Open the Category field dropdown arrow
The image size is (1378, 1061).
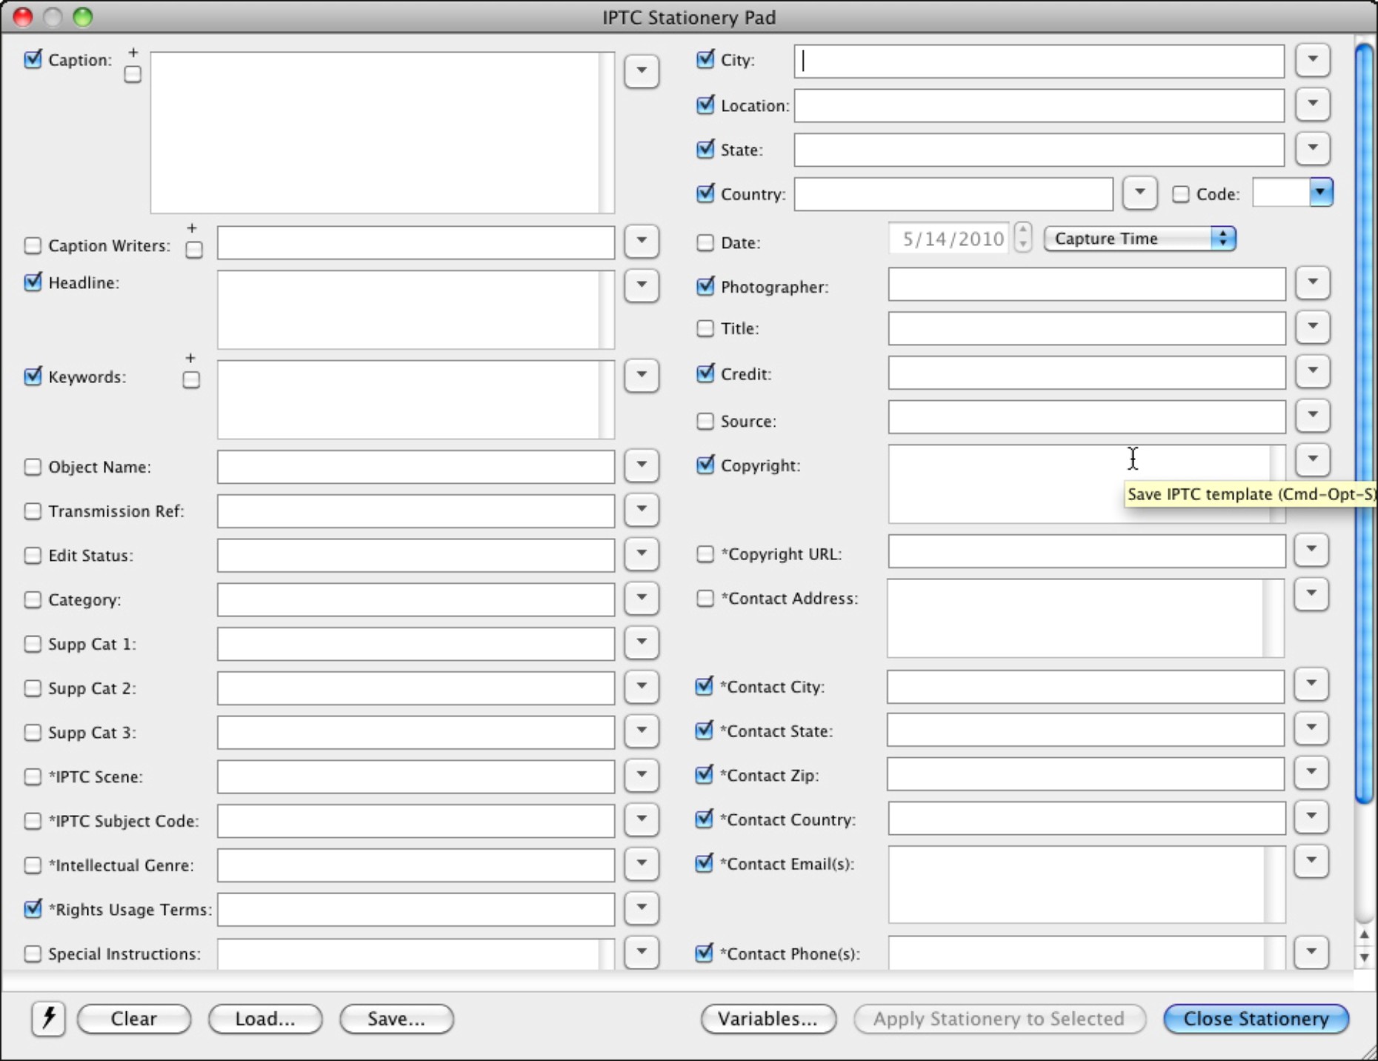tap(642, 598)
